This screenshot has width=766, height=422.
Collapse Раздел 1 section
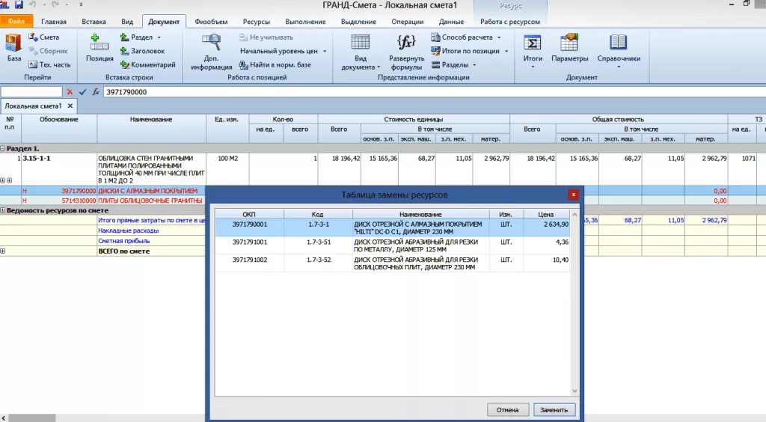[x=3, y=148]
